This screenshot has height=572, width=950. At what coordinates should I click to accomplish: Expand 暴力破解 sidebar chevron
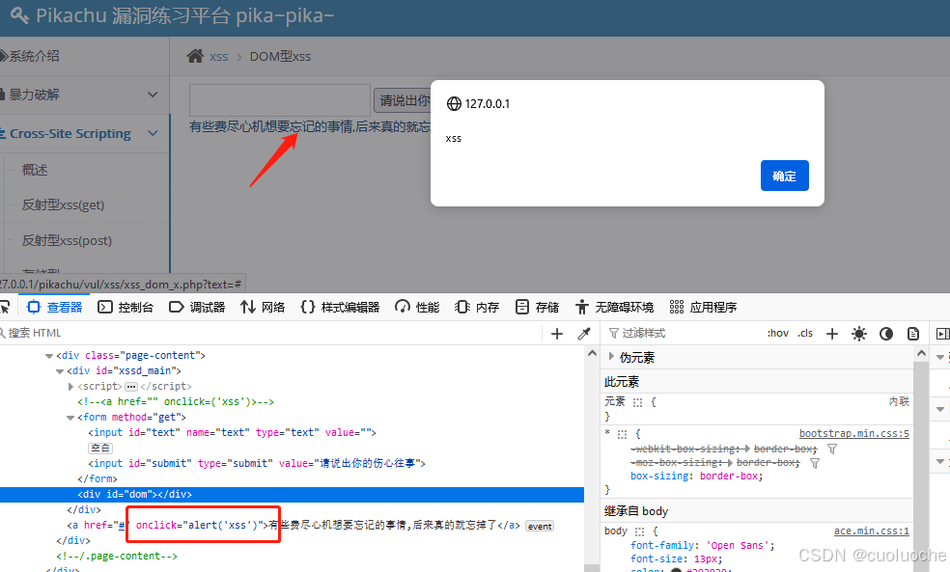coord(153,95)
